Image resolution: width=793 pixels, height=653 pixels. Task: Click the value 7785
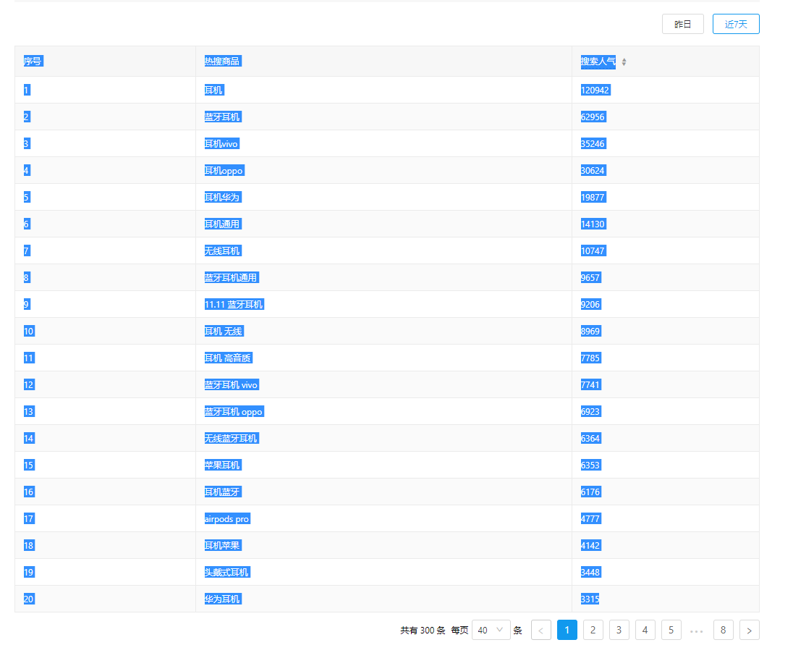pyautogui.click(x=590, y=358)
